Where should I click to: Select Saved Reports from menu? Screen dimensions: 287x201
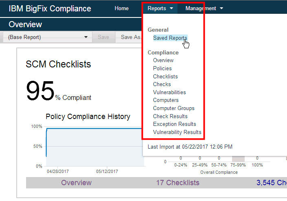point(170,38)
